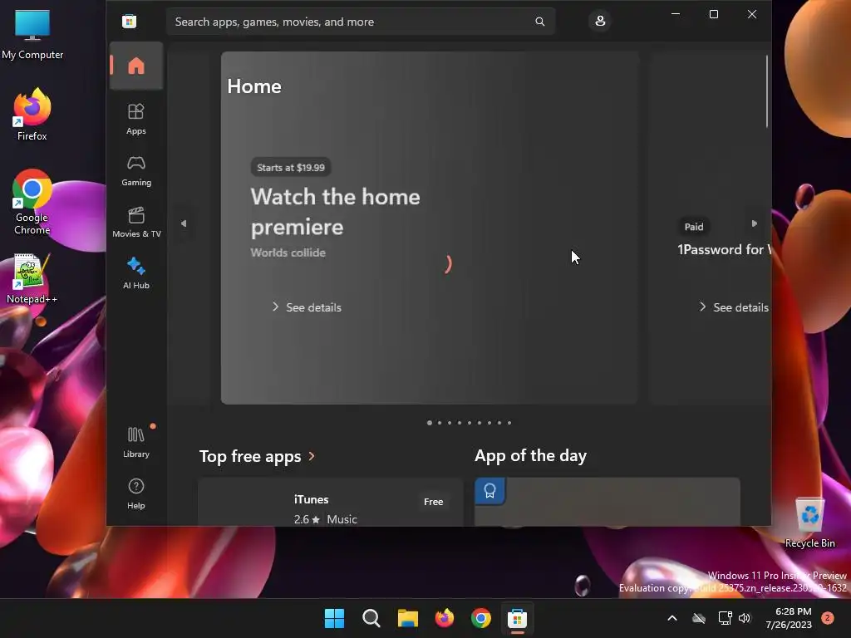
Task: Click the Microsoft Store taskbar icon
Action: (x=517, y=618)
